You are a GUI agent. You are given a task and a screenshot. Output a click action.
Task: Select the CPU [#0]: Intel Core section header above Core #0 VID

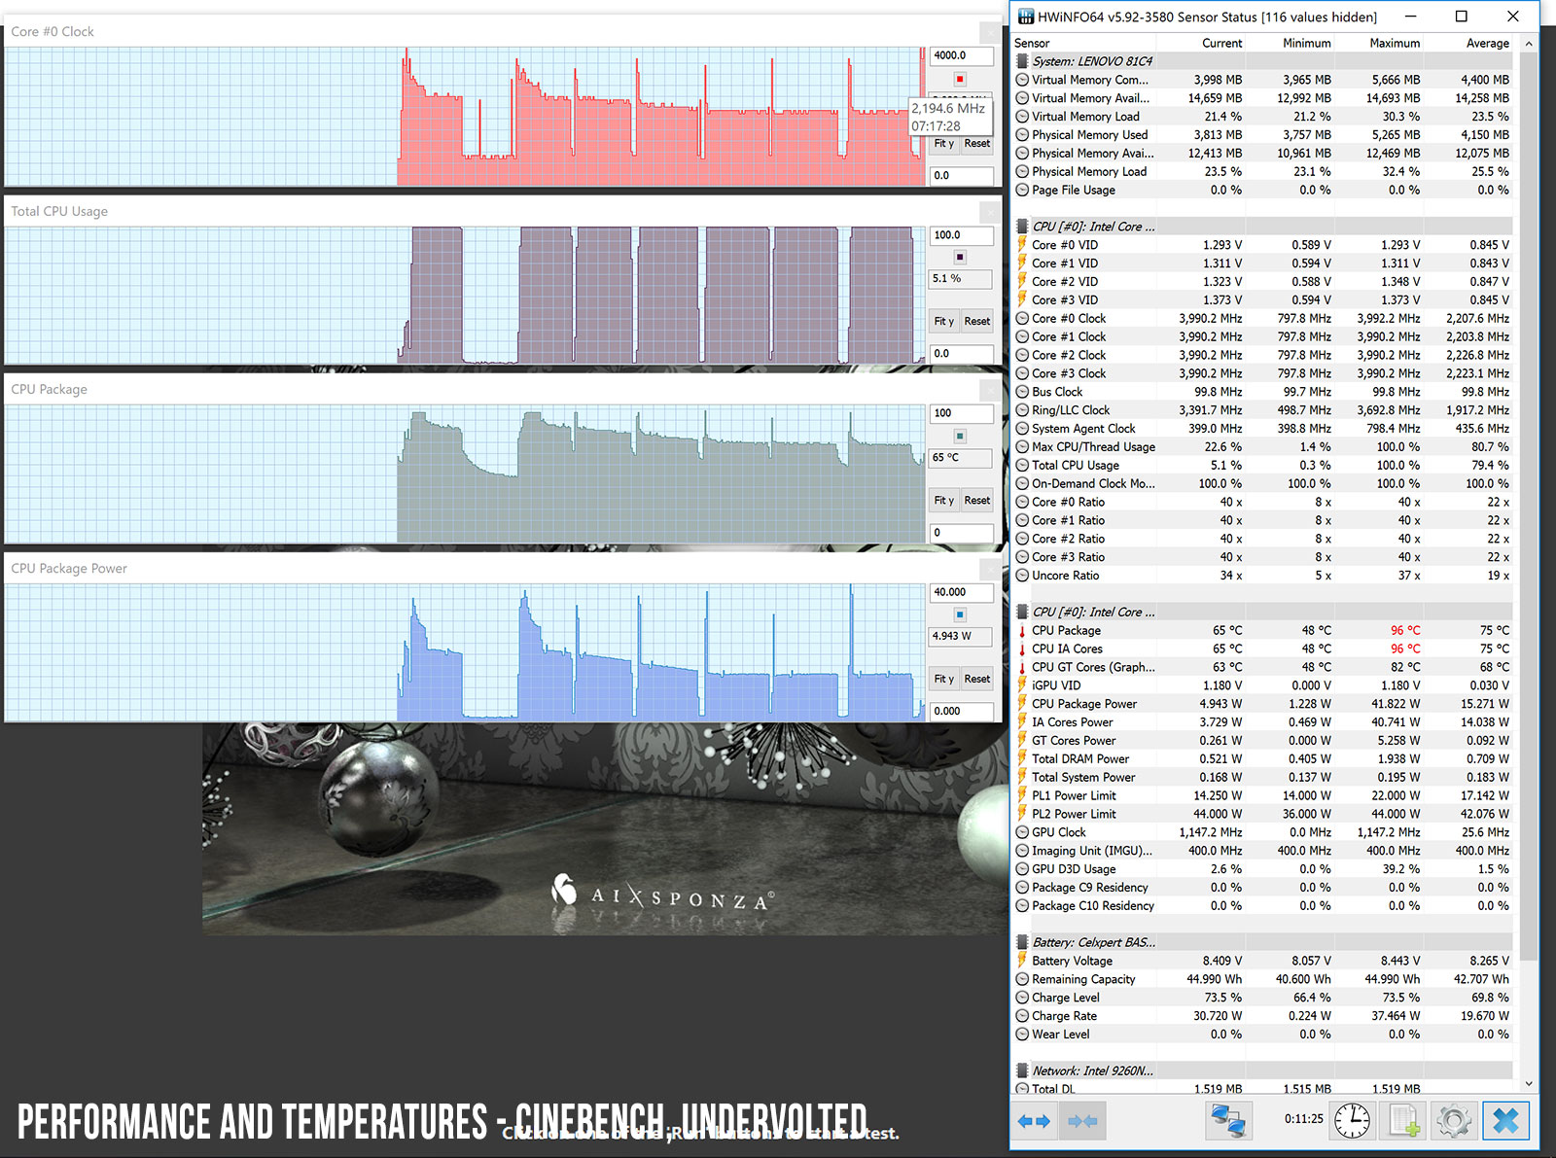[1262, 227]
